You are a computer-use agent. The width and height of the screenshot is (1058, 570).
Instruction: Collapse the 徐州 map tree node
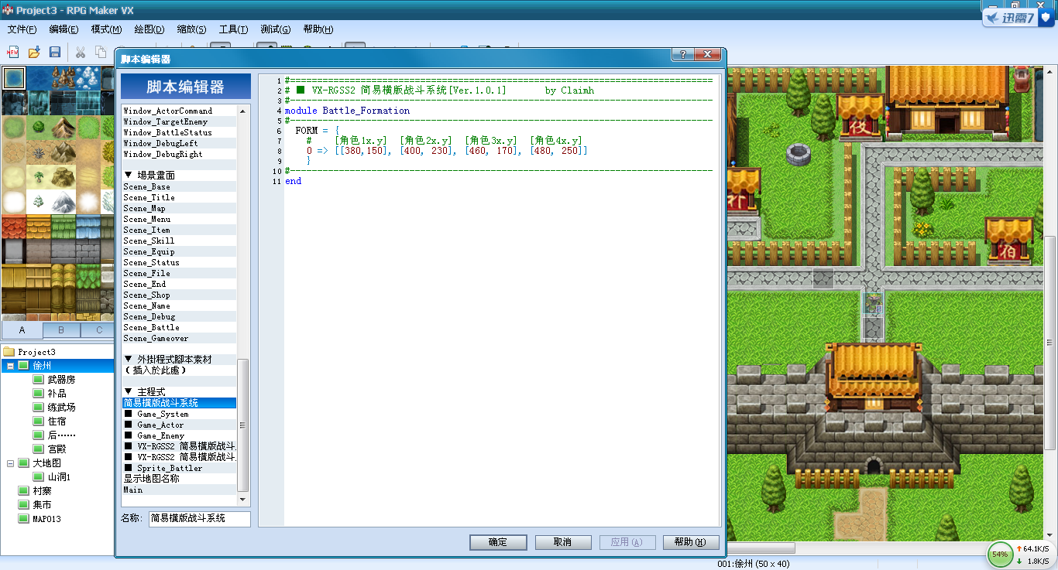click(11, 366)
